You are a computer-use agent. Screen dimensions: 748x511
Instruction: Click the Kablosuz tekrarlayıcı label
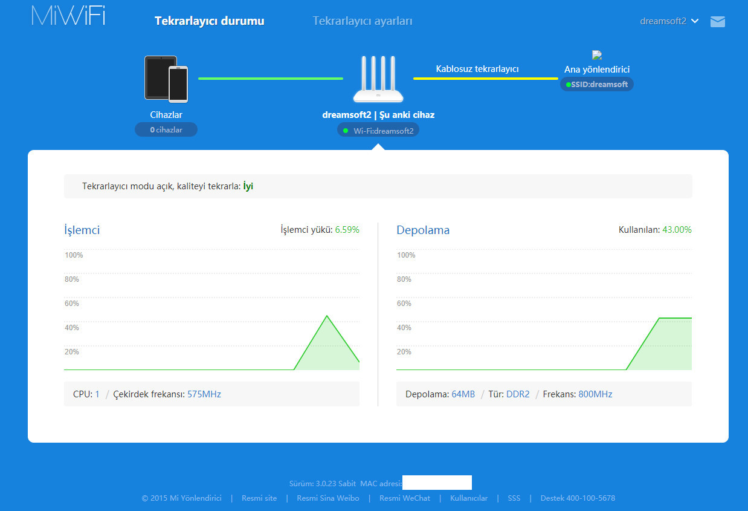[x=477, y=69]
